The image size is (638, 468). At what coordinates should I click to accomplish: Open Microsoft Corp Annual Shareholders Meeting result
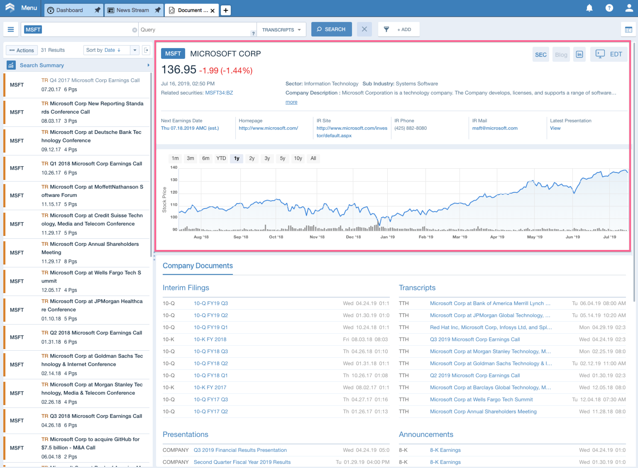[77, 253]
